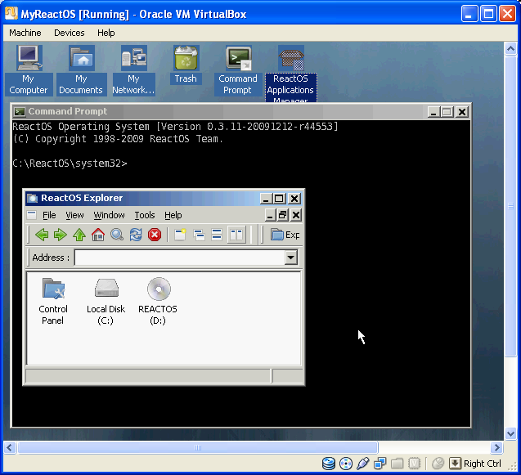Click the C:\ReactOS\system32> prompt line
Viewport: 521px width, 475px height.
[x=70, y=164]
